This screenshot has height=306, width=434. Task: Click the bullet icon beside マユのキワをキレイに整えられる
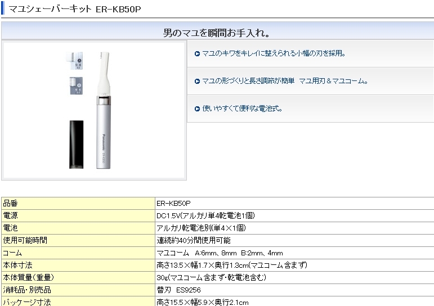tap(197, 53)
